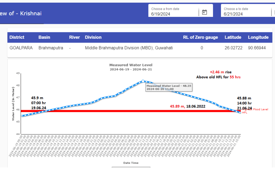This screenshot has height=173, width=275.
Task: Open the from-date calendar picker icon
Action: pos(204,12)
